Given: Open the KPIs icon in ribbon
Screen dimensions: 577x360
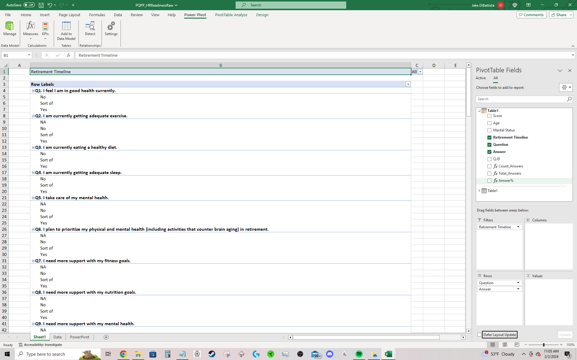Looking at the screenshot, I should coord(45,26).
